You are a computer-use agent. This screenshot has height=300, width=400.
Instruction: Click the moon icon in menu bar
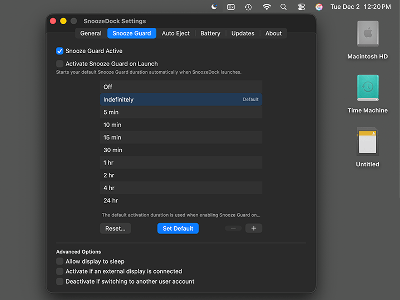point(215,6)
